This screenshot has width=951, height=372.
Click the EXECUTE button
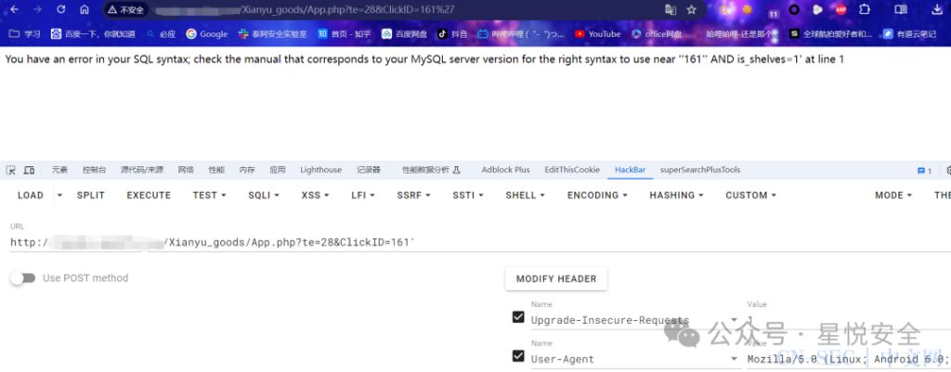[x=149, y=195]
